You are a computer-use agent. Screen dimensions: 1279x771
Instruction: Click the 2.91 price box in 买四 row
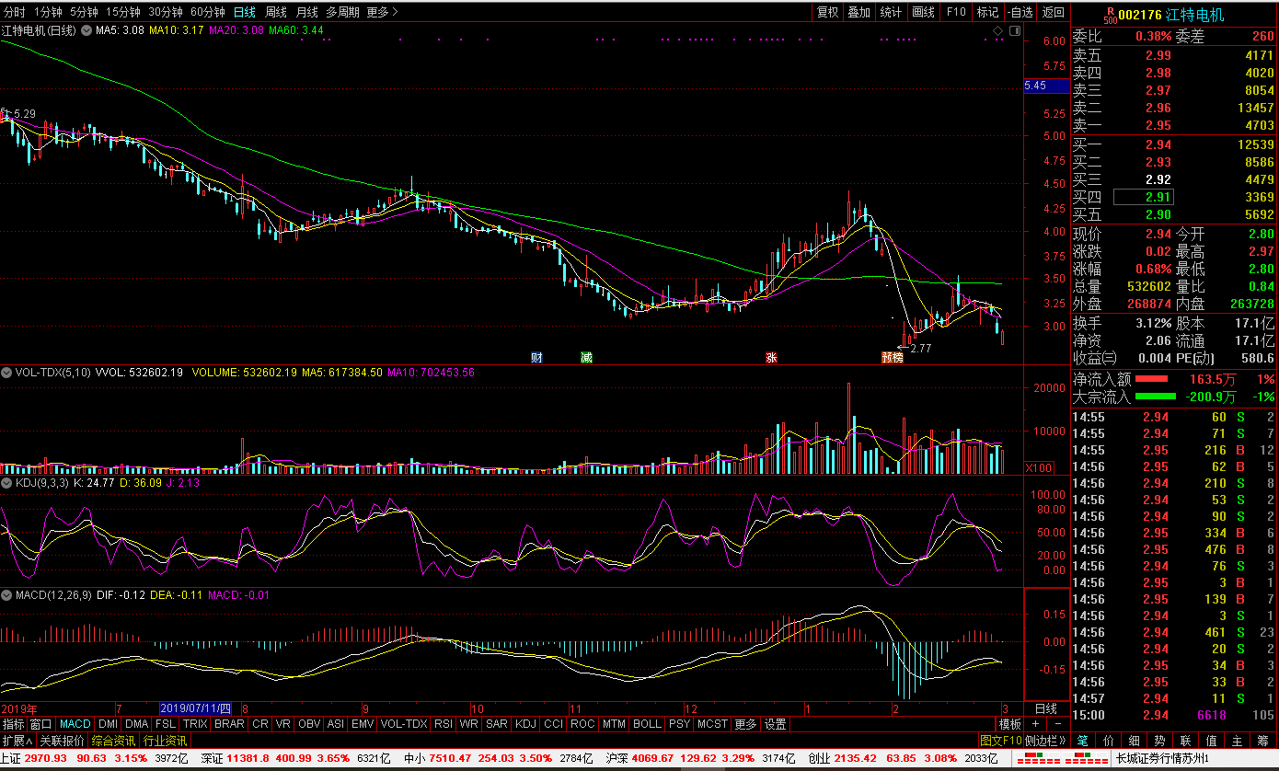(x=1143, y=197)
